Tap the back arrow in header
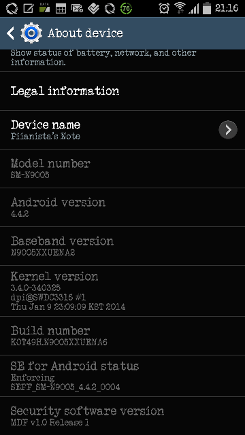Screen dimensions: 245x435 tap(11, 33)
